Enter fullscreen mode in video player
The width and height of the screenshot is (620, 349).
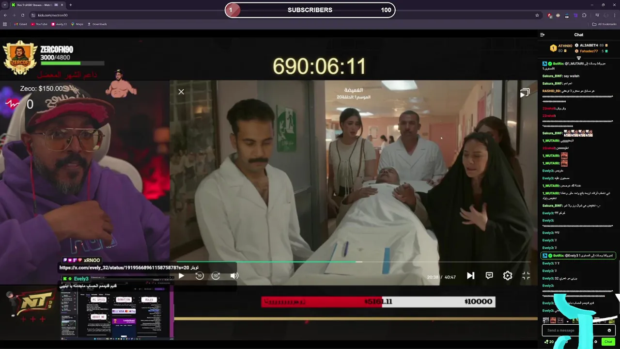[526, 276]
